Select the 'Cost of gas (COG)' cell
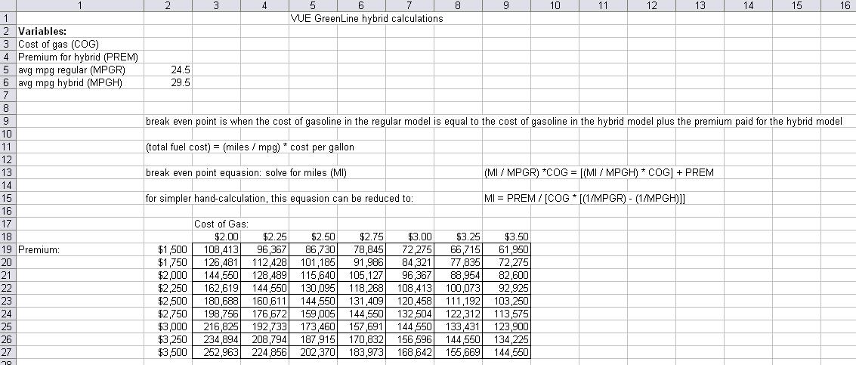This screenshot has width=856, height=365. coord(48,44)
